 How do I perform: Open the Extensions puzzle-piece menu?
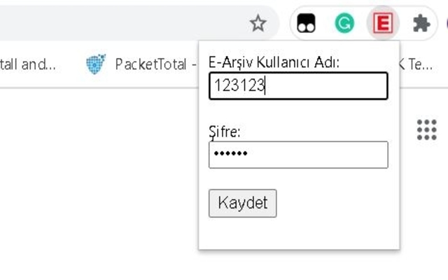[x=421, y=23]
